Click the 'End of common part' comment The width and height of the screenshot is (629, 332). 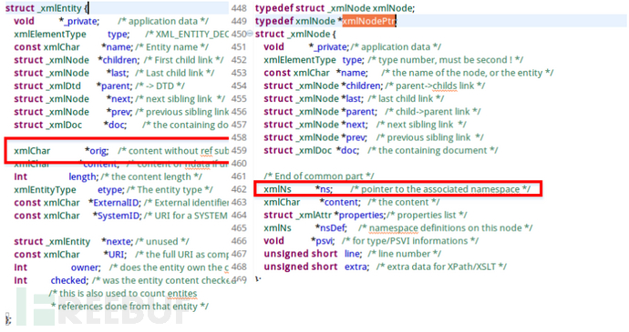[319, 176]
